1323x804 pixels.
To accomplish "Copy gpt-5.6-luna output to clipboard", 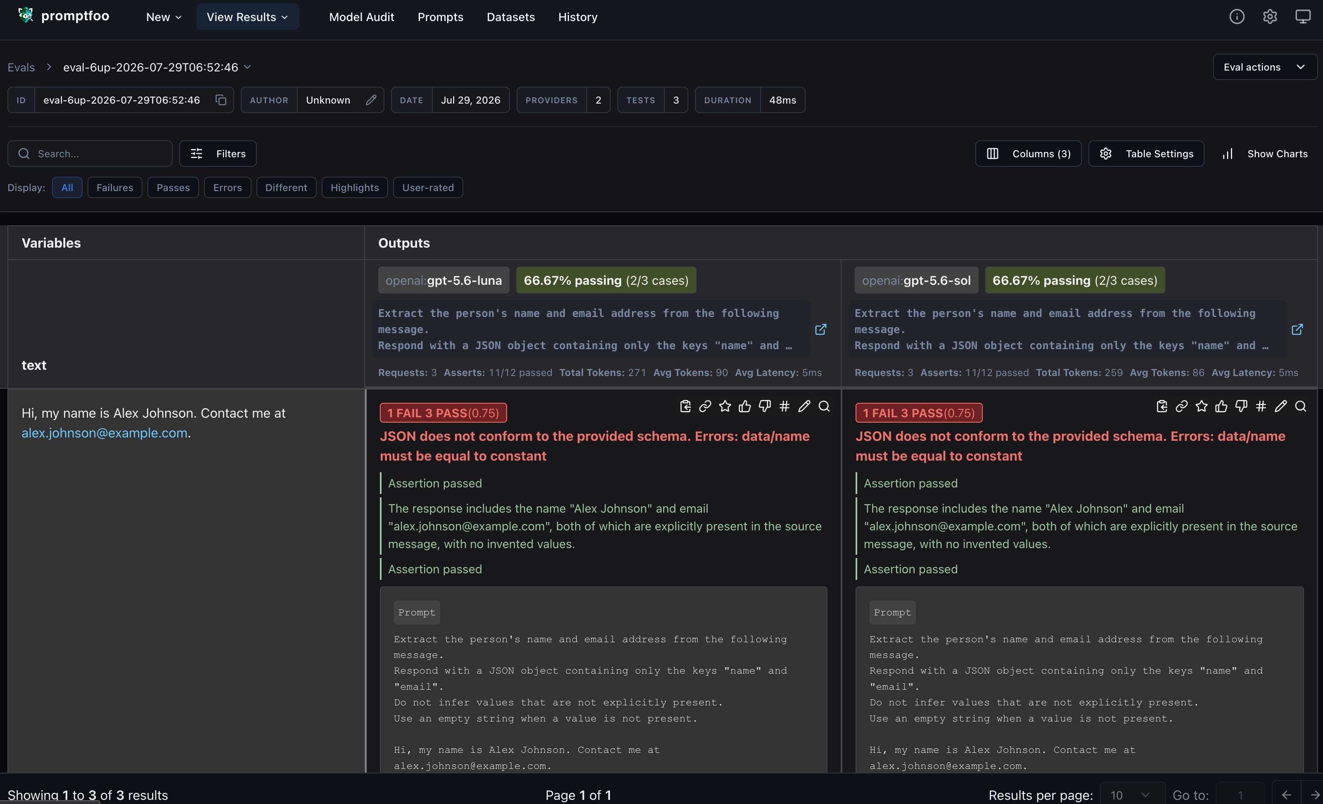I will [685, 406].
